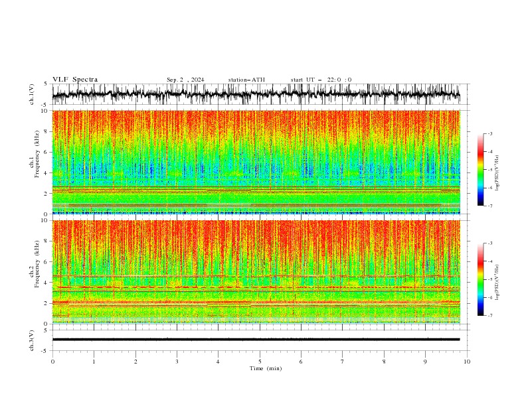The height and width of the screenshot is (406, 526).
Task: Click the '10' tick on the time axis
Action: click(x=467, y=362)
